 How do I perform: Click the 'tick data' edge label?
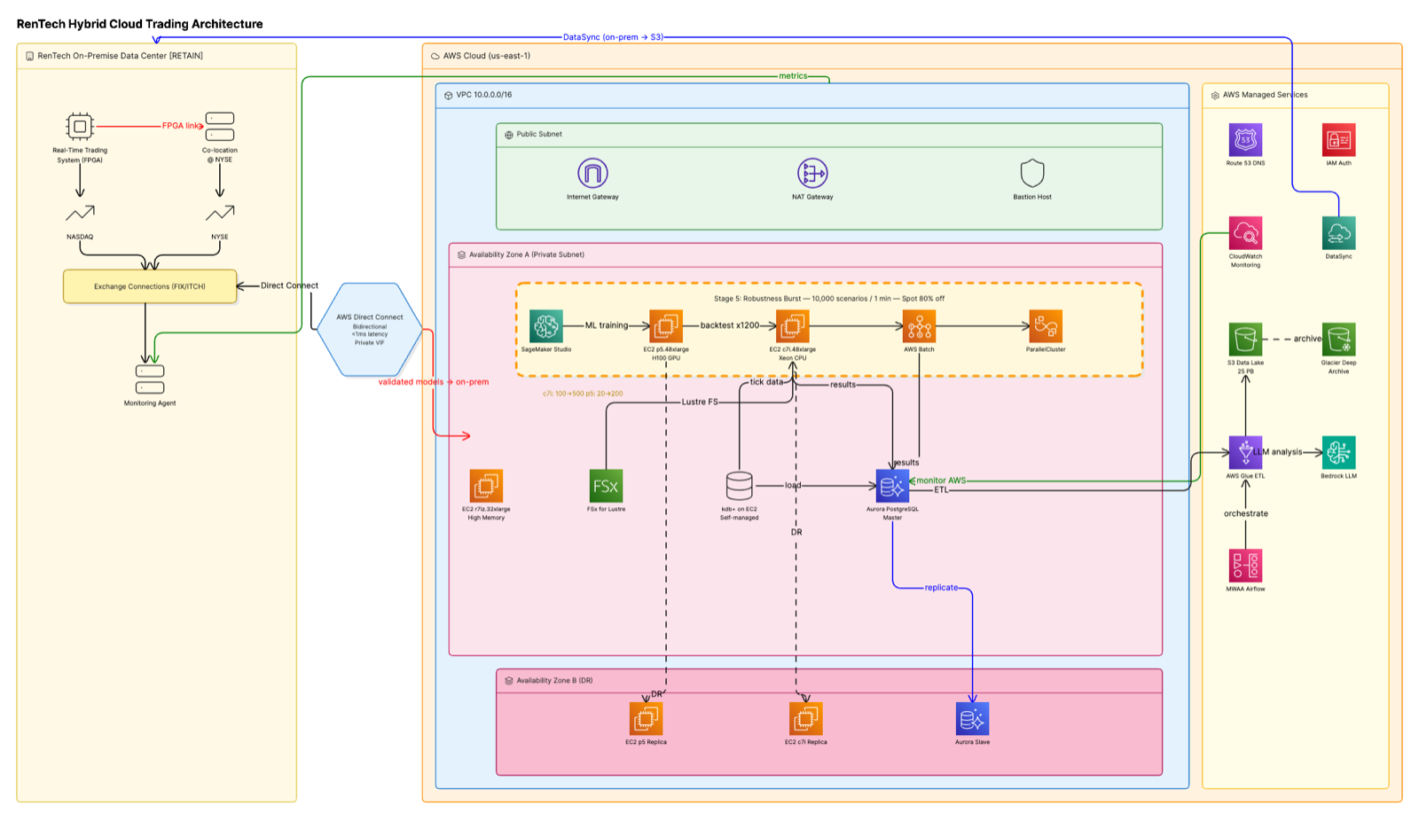[767, 382]
